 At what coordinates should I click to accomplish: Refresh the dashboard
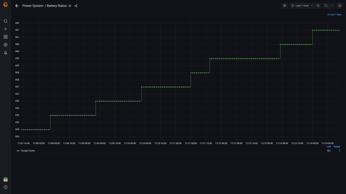pyautogui.click(x=326, y=6)
